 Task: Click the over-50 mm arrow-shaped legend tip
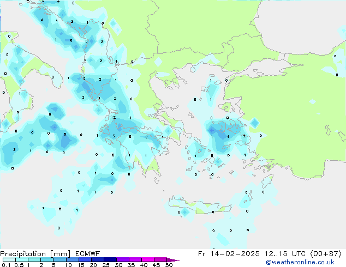click(x=173, y=260)
